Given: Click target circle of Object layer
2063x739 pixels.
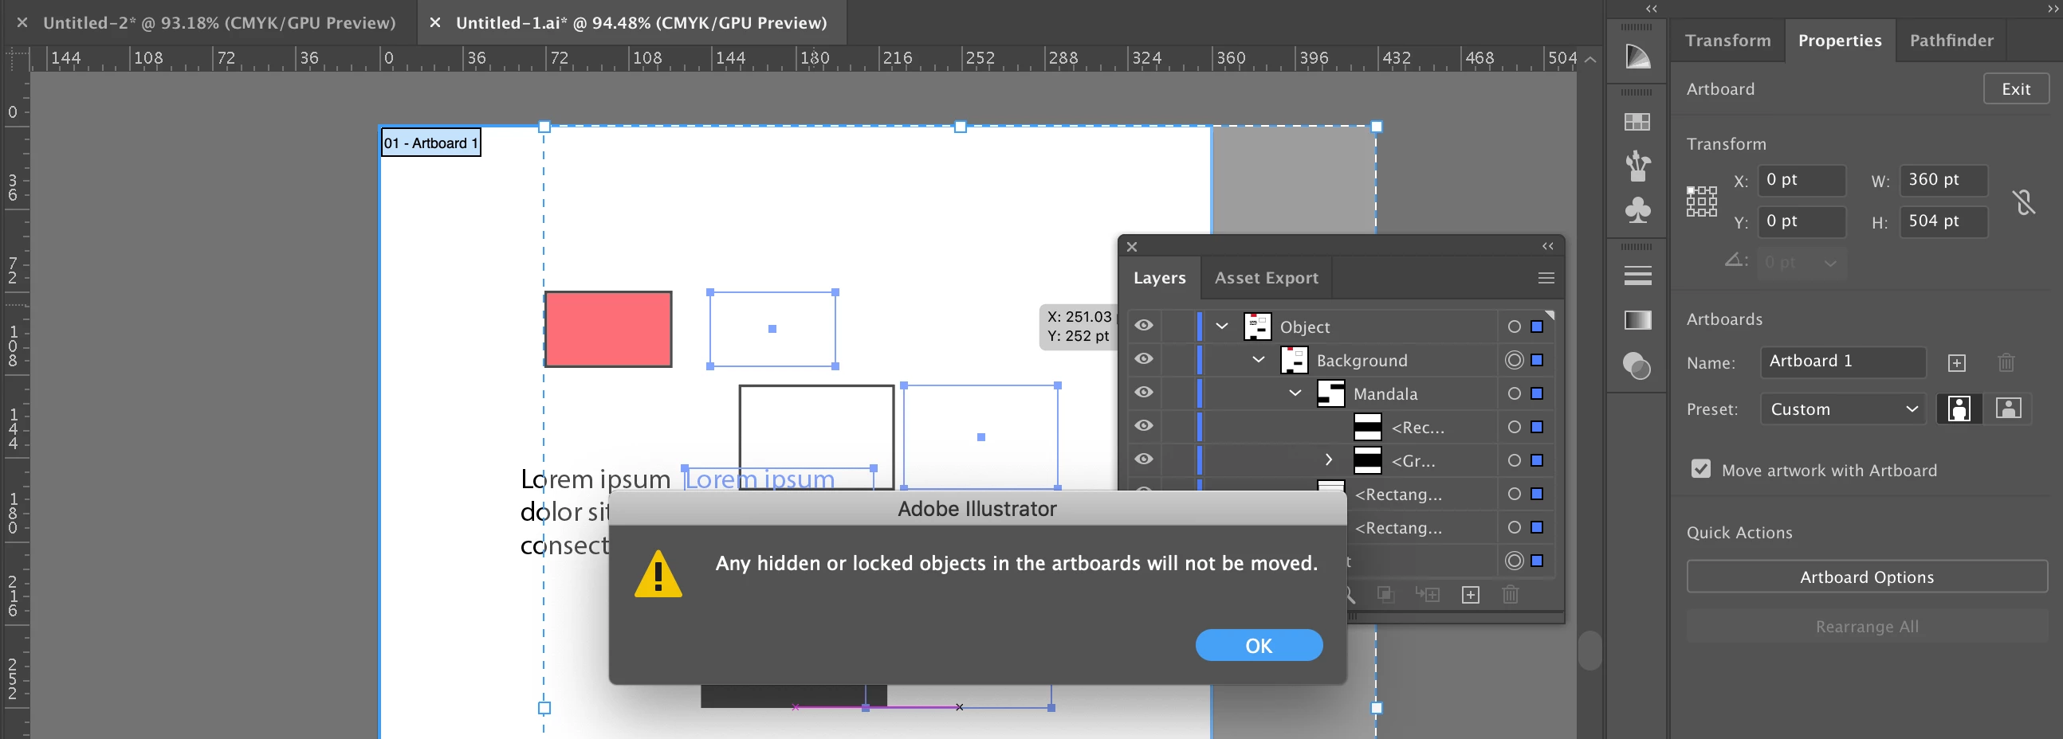Looking at the screenshot, I should pos(1515,326).
